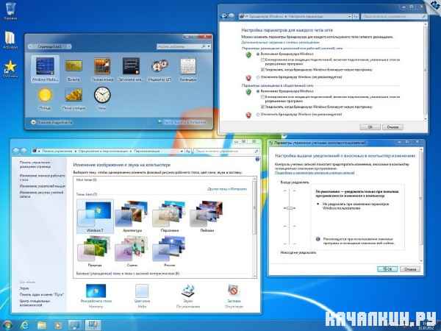
Task: Open Get more themes online link
Action: click(x=227, y=189)
